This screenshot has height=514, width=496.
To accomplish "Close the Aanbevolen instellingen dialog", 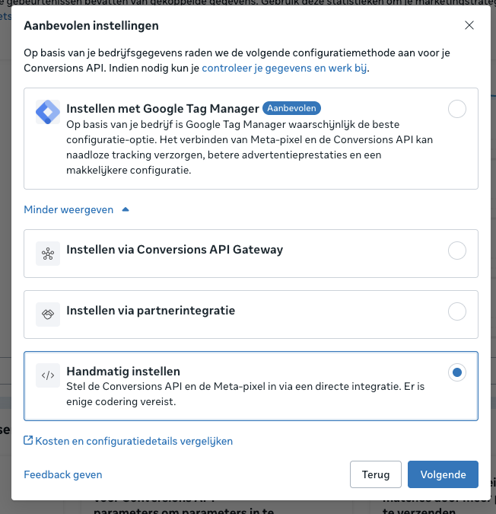I will coord(469,25).
